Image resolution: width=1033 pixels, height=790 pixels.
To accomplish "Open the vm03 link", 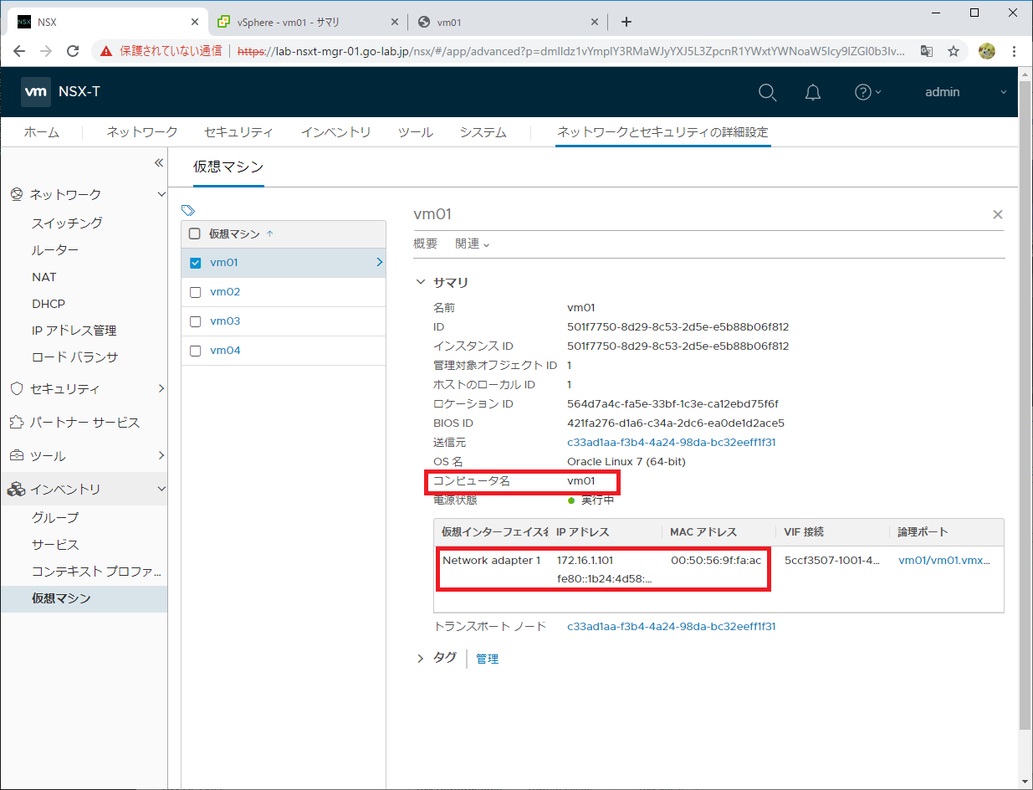I will pos(225,321).
